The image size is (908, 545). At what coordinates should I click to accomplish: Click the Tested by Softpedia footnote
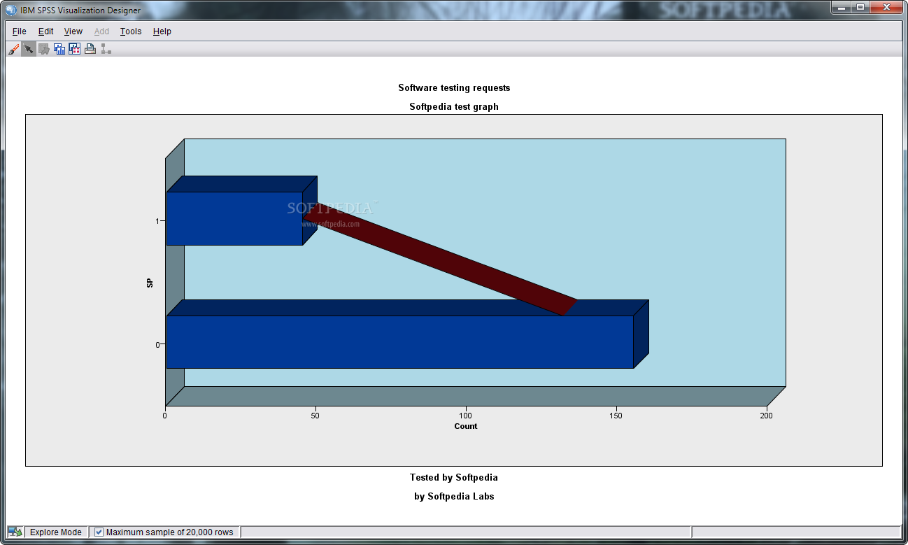coord(454,478)
